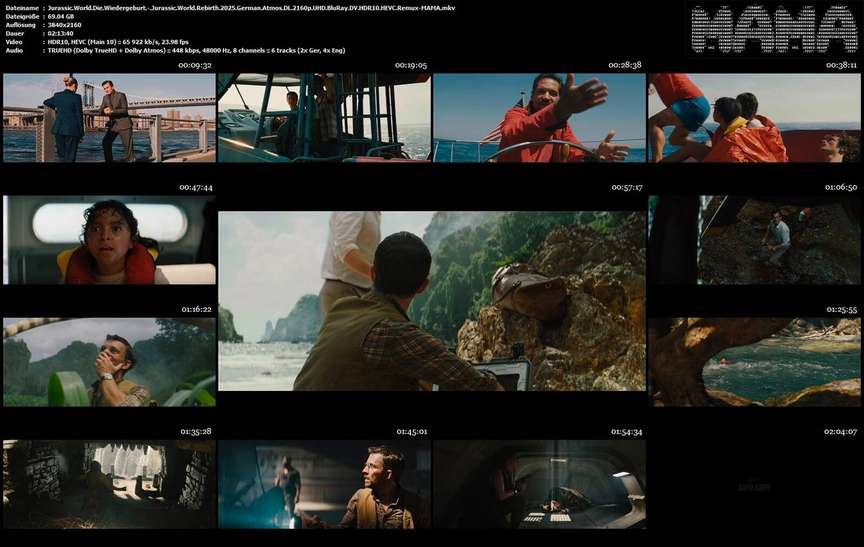Select the file name ending in Remux-MAMA.mkv
Image resolution: width=864 pixels, height=547 pixels.
251,8
